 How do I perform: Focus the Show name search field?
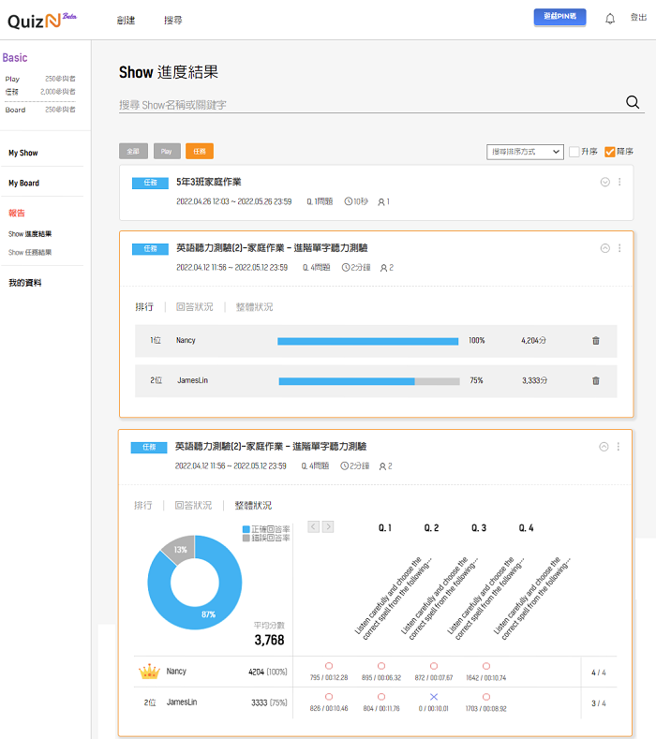(x=365, y=105)
